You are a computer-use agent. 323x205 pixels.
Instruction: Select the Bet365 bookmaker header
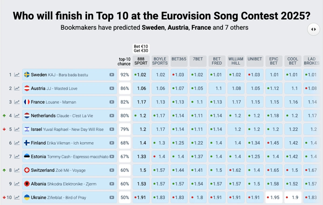tap(179, 59)
